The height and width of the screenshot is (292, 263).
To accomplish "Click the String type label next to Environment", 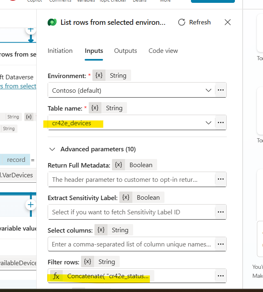I will click(118, 75).
